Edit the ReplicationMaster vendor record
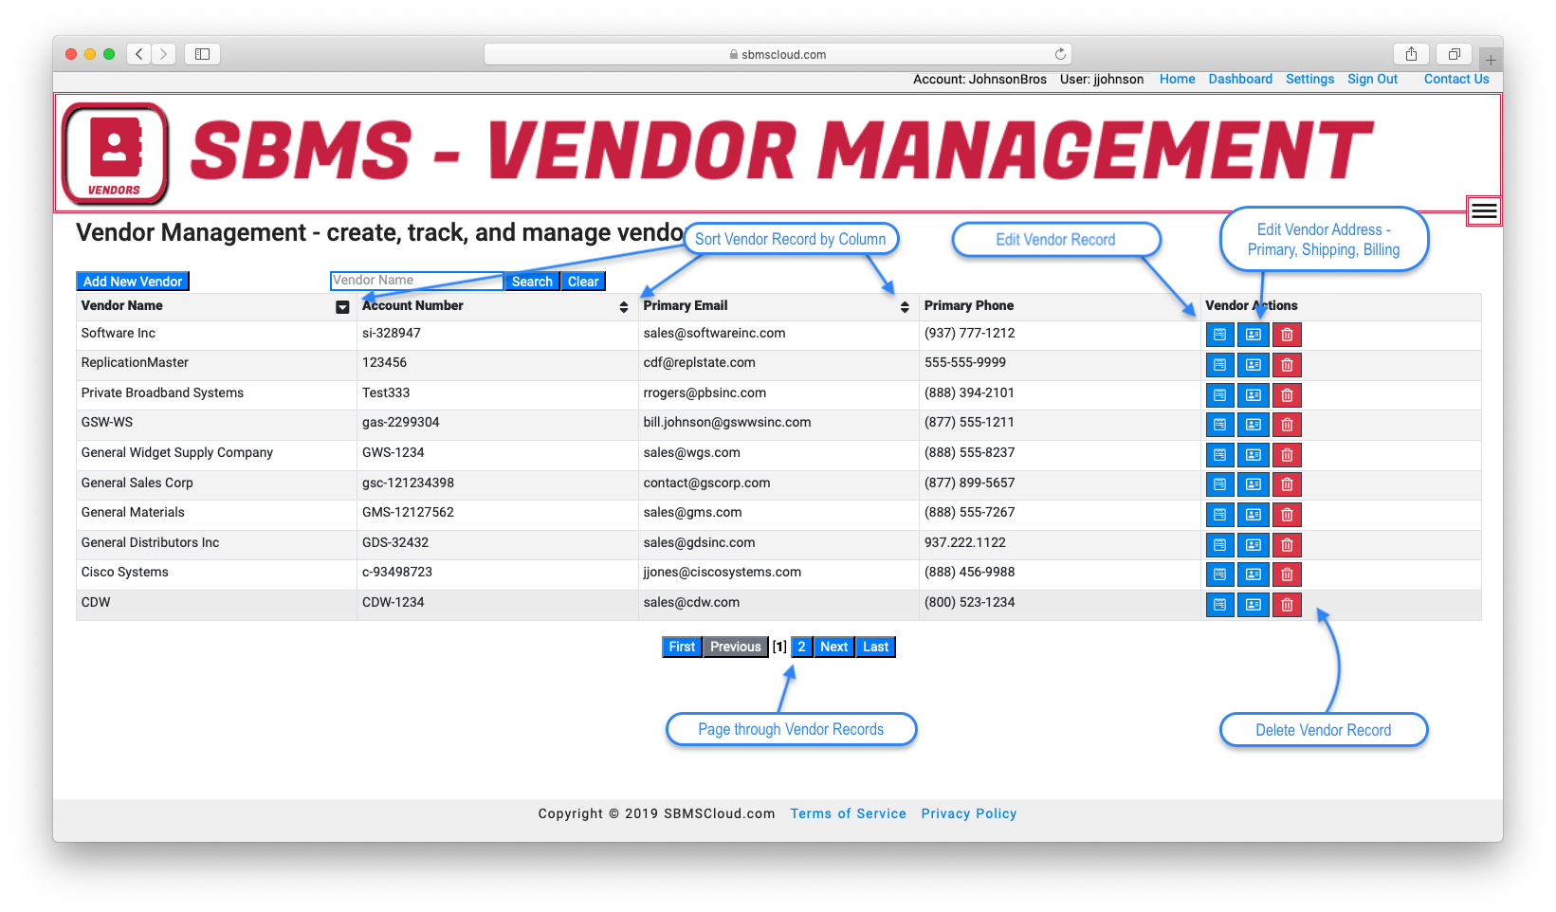1556x912 pixels. click(1219, 365)
